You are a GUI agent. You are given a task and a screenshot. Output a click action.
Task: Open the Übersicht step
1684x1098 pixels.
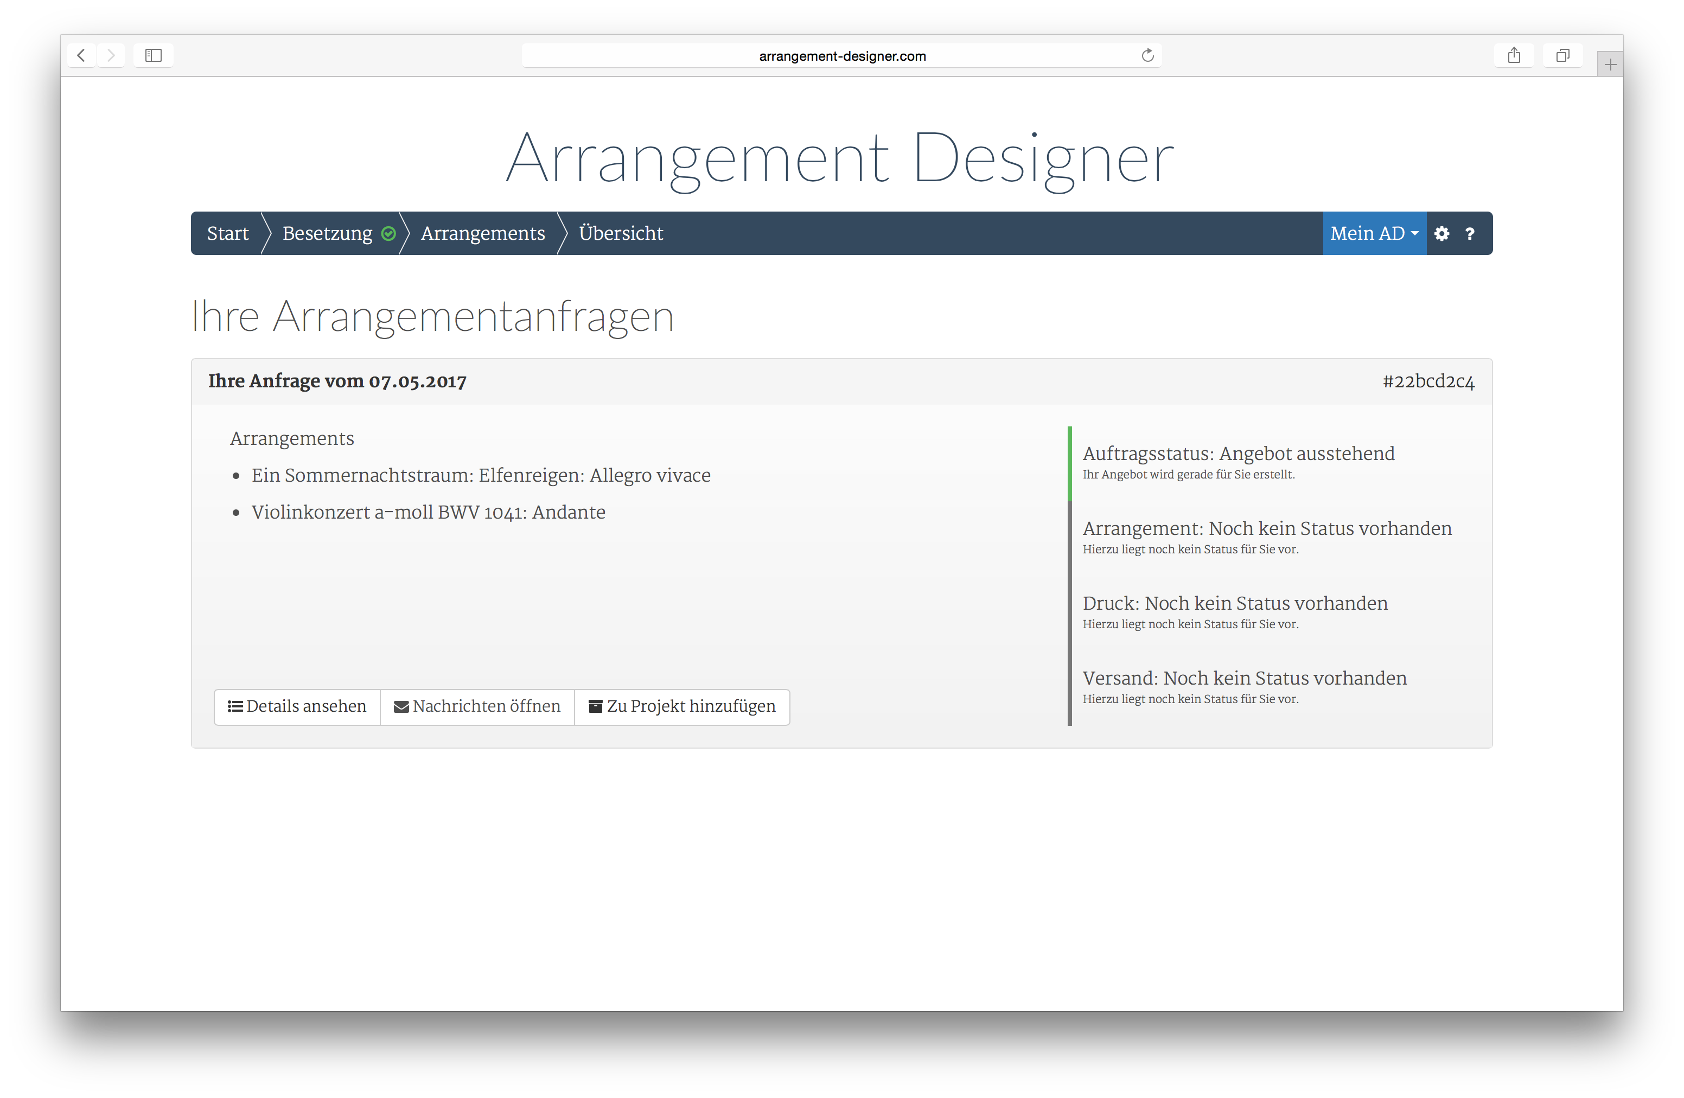click(x=621, y=233)
